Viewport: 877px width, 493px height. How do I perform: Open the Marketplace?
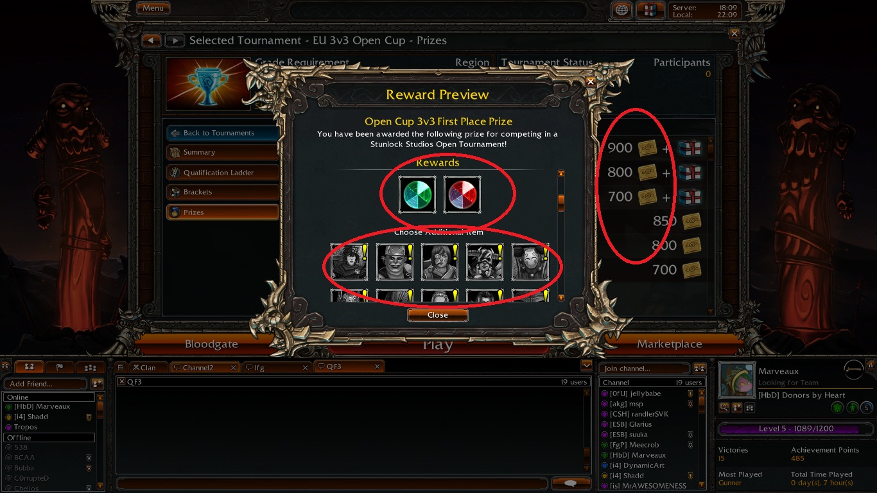pos(670,344)
